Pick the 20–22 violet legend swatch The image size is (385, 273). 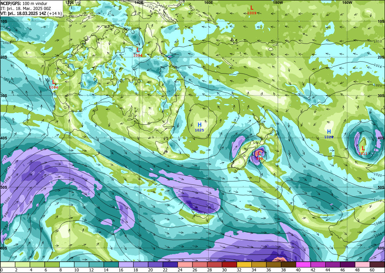point(156,265)
